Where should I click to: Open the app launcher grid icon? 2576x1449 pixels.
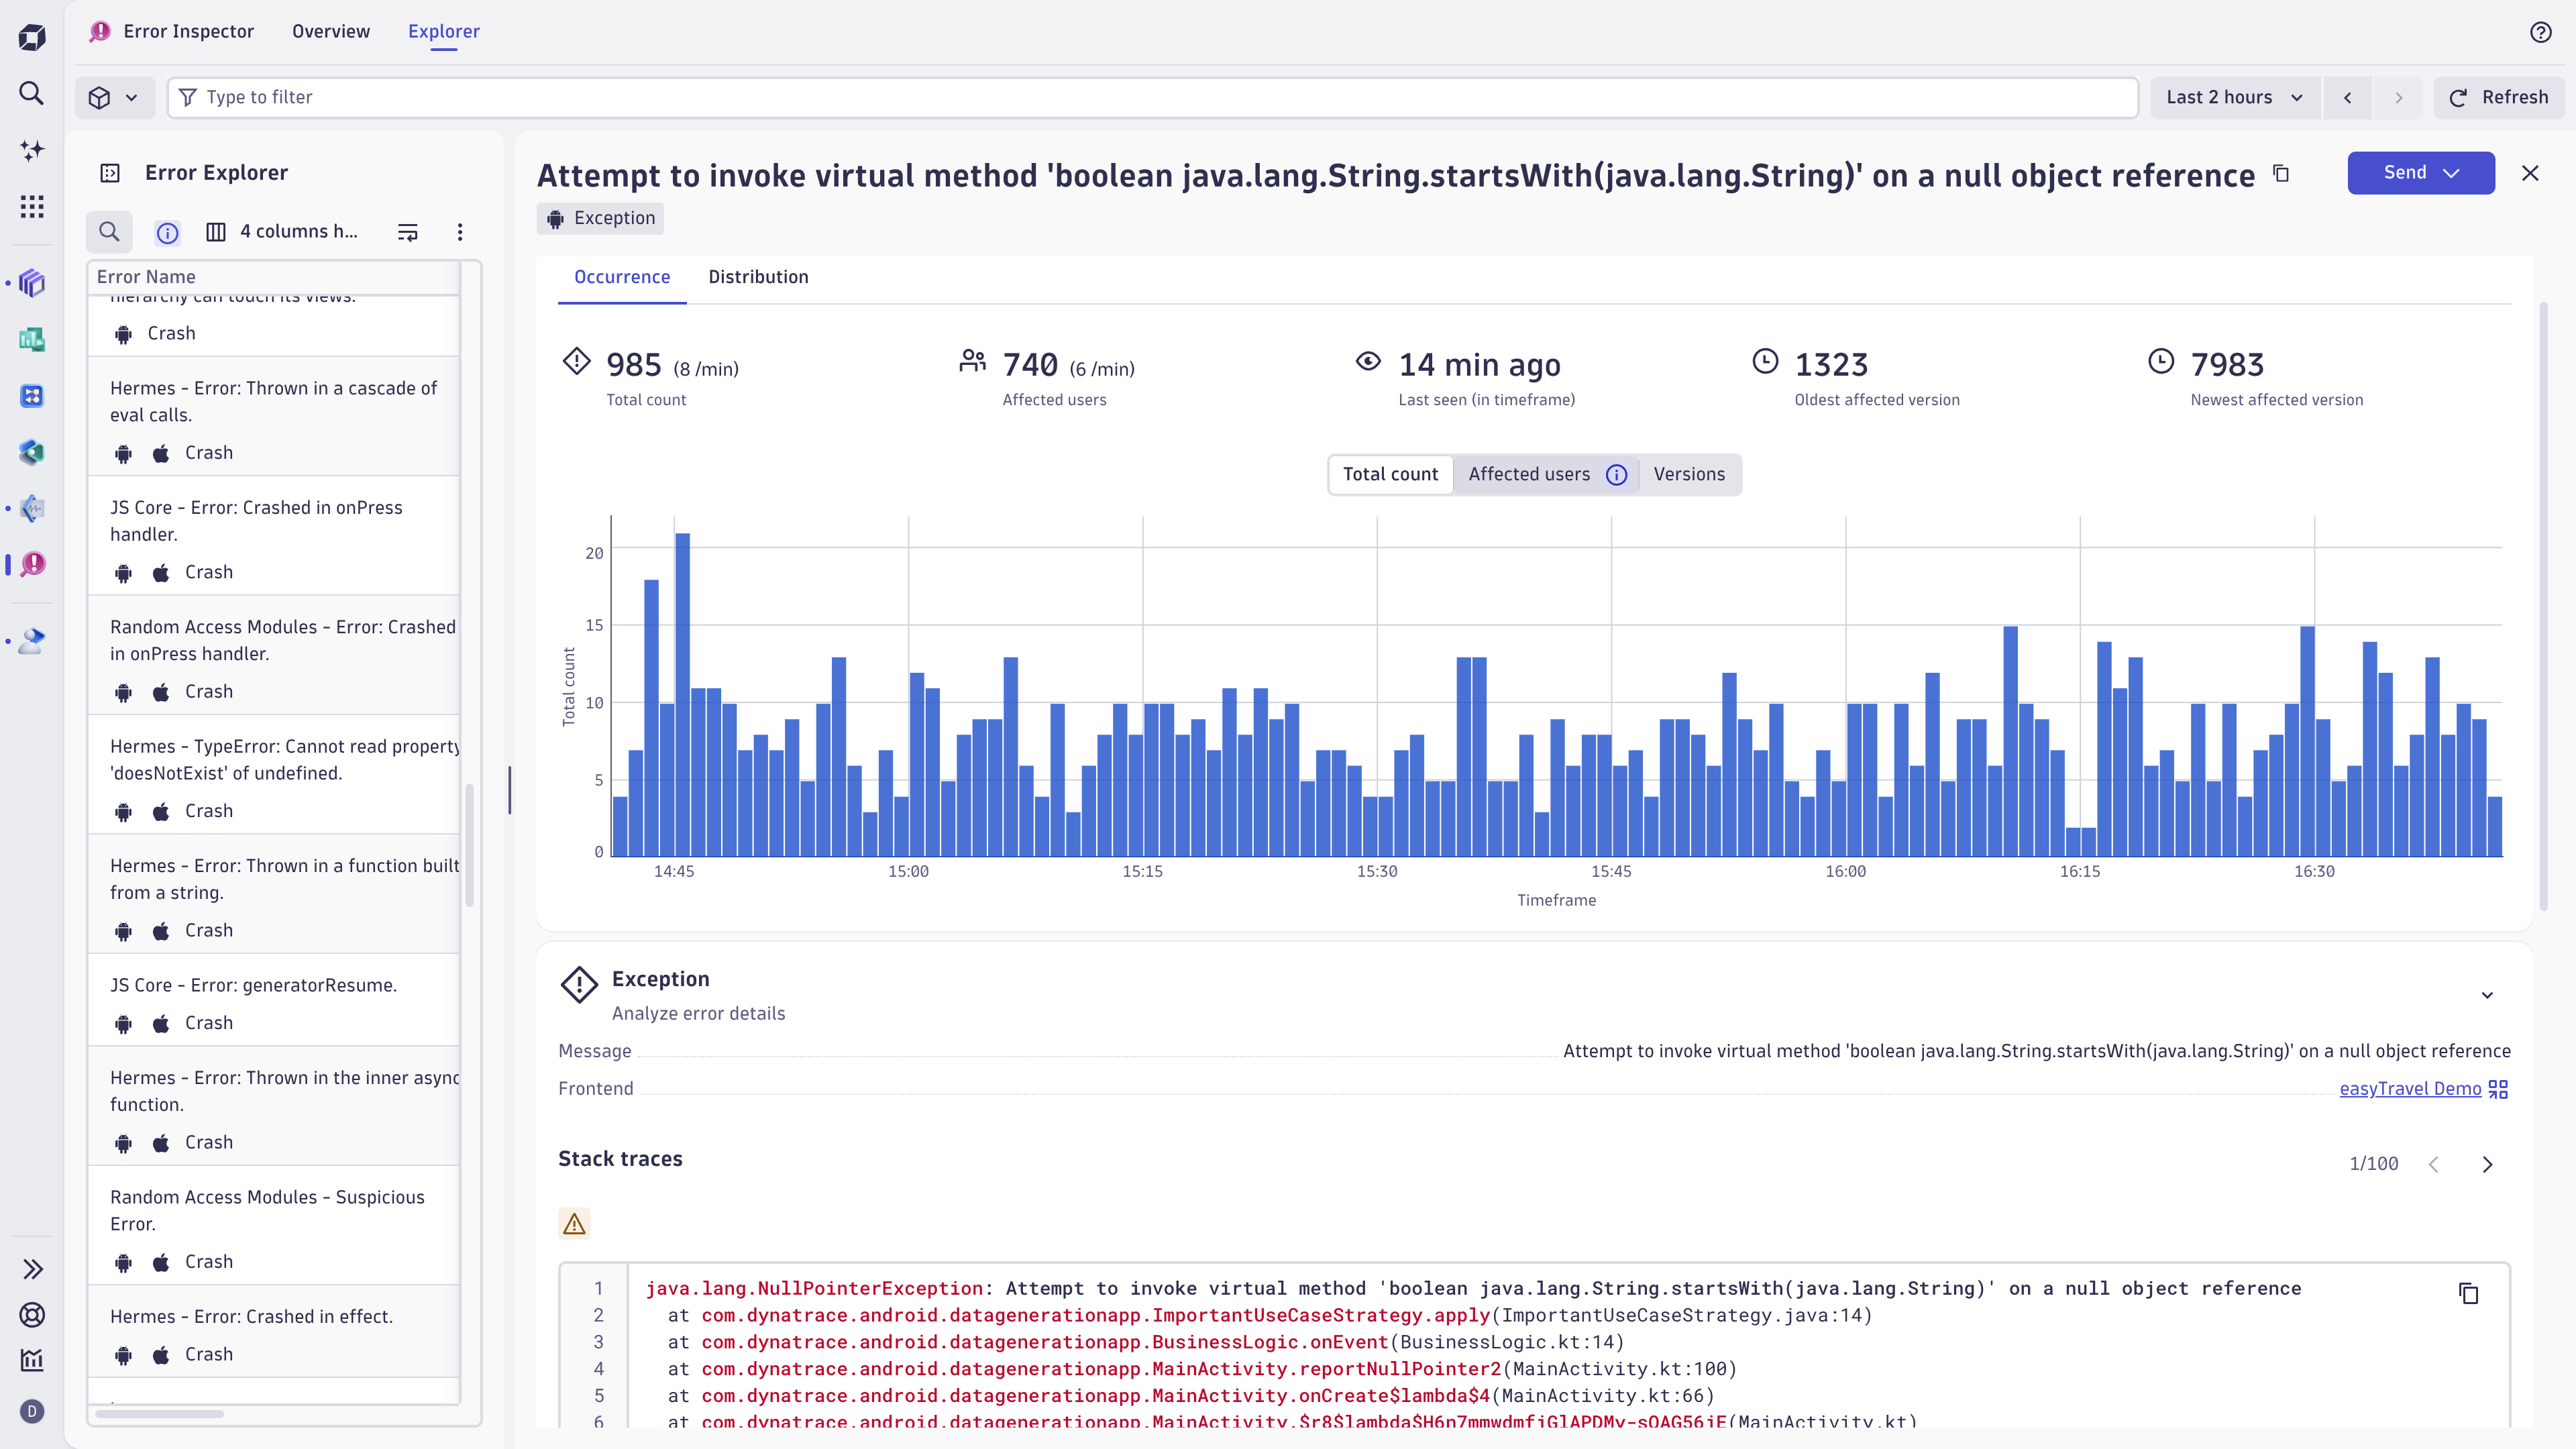[31, 206]
